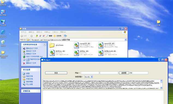
Task: Click the copy this file (复制) task
Action: 31,54
